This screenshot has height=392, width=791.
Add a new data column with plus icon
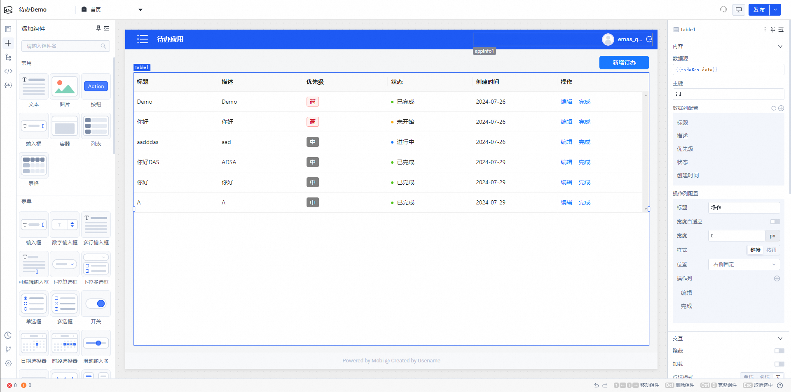coord(781,108)
